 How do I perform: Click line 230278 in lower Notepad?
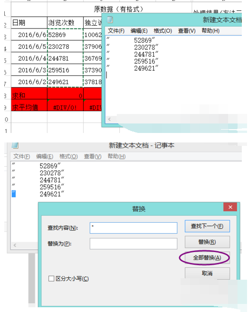(x=52, y=173)
